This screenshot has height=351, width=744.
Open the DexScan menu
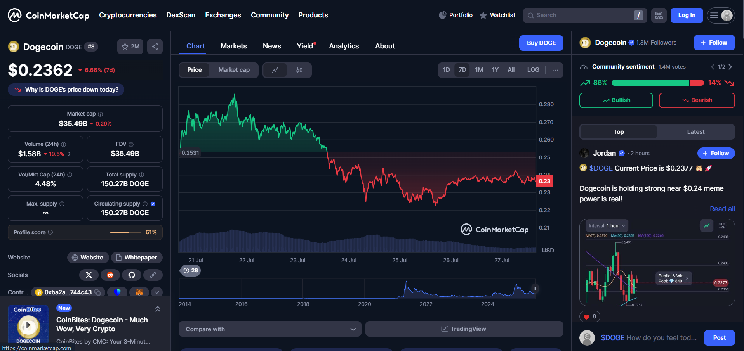[181, 15]
